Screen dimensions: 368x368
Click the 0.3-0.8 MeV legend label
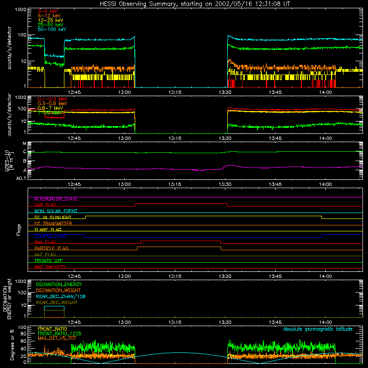[x=52, y=103]
